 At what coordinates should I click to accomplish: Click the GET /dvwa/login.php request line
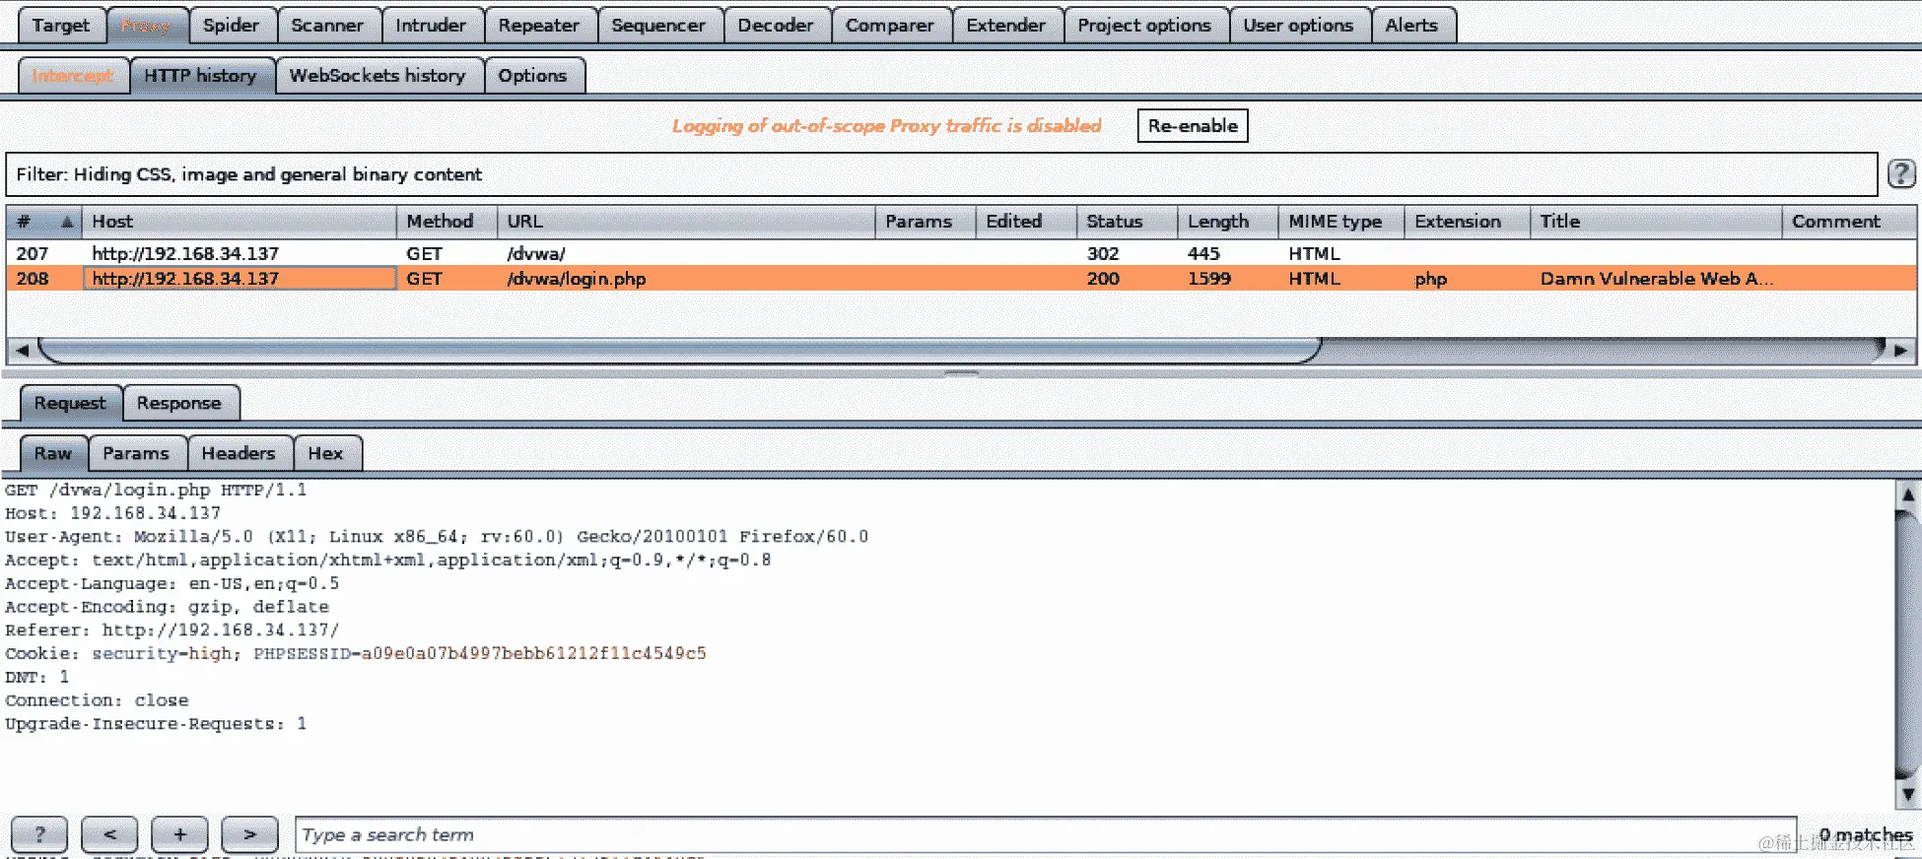tap(156, 490)
